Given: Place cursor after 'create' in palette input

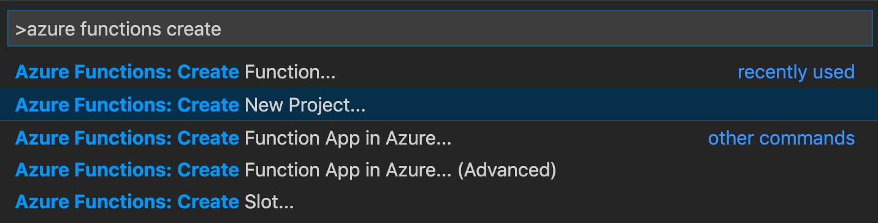Looking at the screenshot, I should [x=221, y=29].
